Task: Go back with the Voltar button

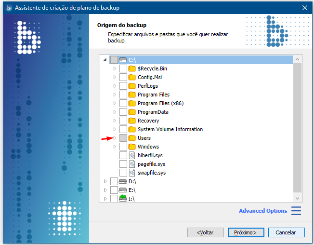Action: pos(206,232)
